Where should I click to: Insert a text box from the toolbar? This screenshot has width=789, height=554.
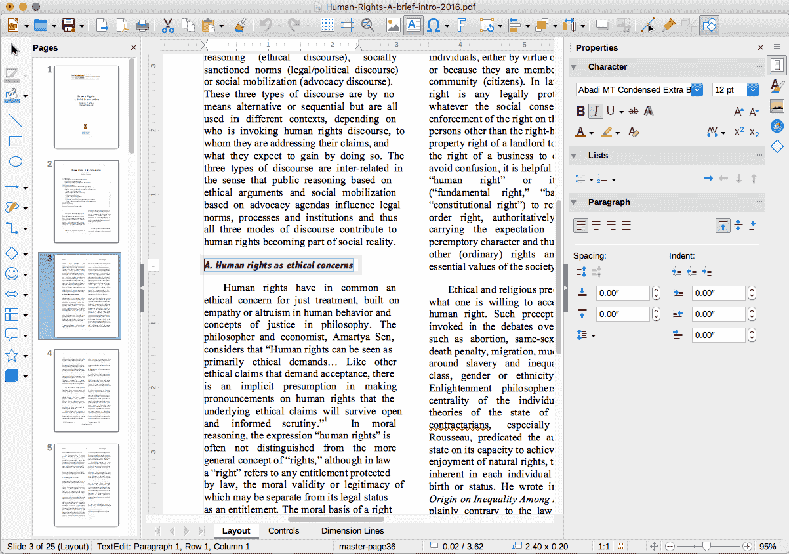coord(413,25)
